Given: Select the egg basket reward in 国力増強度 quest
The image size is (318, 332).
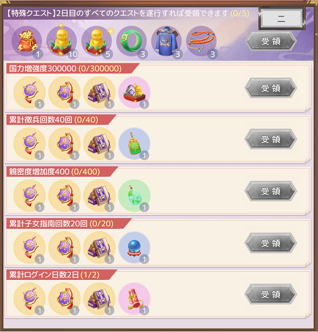Looking at the screenshot, I should [x=134, y=92].
